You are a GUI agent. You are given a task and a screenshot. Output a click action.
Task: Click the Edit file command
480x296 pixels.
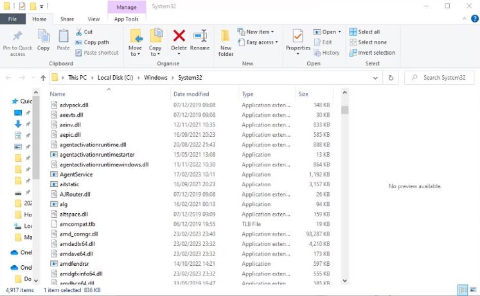(x=323, y=42)
